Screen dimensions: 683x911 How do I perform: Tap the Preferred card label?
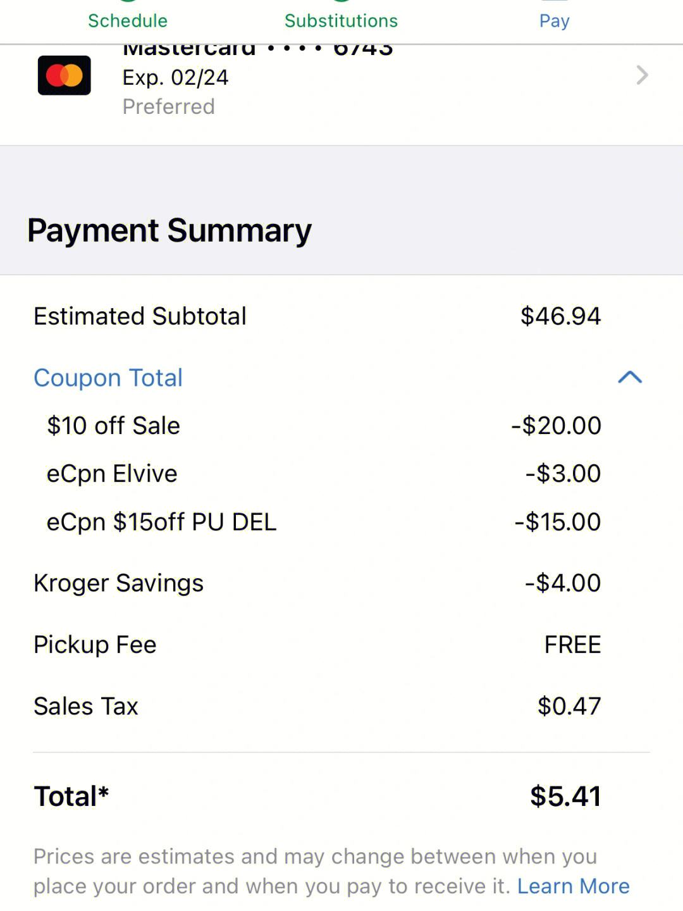coord(169,106)
